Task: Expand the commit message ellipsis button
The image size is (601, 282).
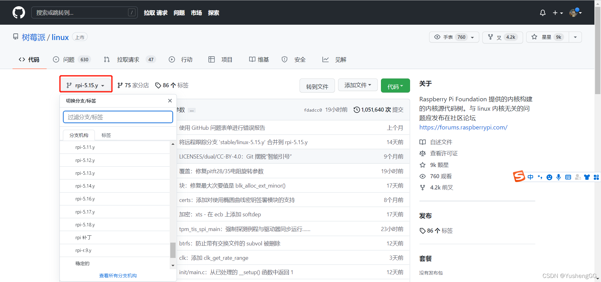Action: click(x=192, y=110)
